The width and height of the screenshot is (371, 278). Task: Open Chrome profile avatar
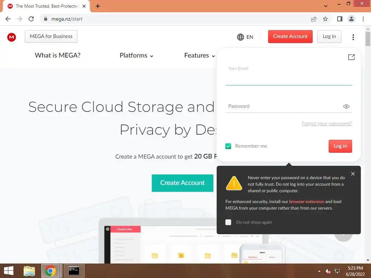click(x=351, y=19)
